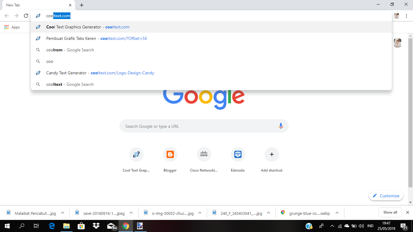Image resolution: width=413 pixels, height=232 pixels.
Task: Open the downloaded o-img-50052-chuc jpg file
Action: [169, 213]
